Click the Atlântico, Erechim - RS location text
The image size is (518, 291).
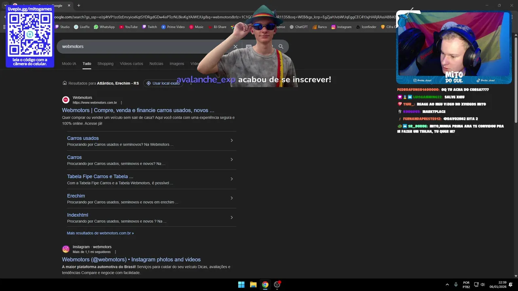pos(118,83)
